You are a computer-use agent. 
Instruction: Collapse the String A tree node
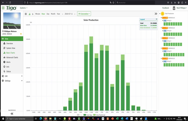162,20
